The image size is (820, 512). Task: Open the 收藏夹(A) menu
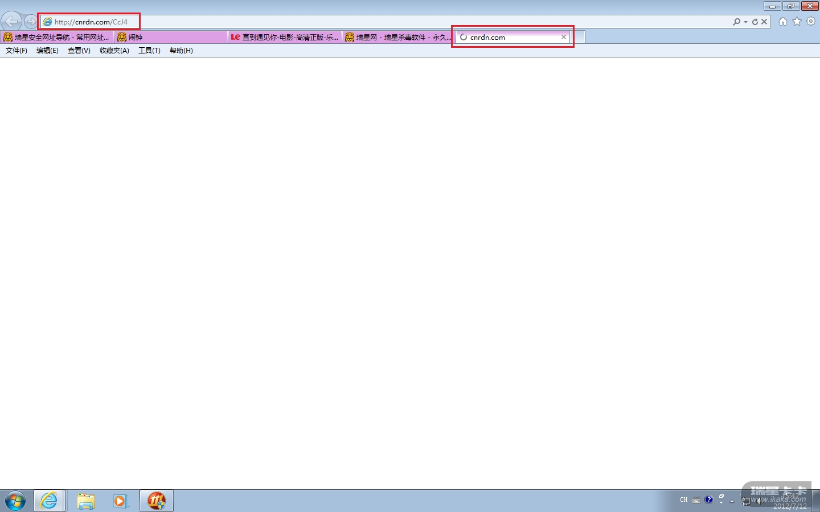click(x=114, y=51)
